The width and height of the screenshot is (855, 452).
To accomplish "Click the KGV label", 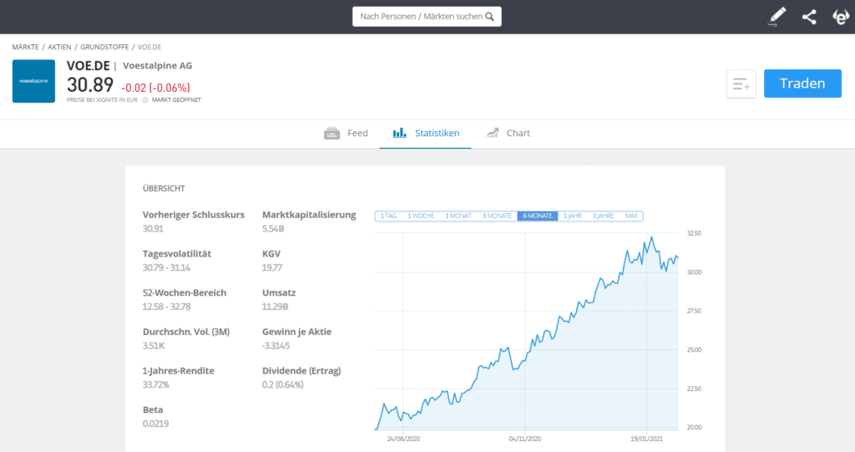I will point(271,254).
